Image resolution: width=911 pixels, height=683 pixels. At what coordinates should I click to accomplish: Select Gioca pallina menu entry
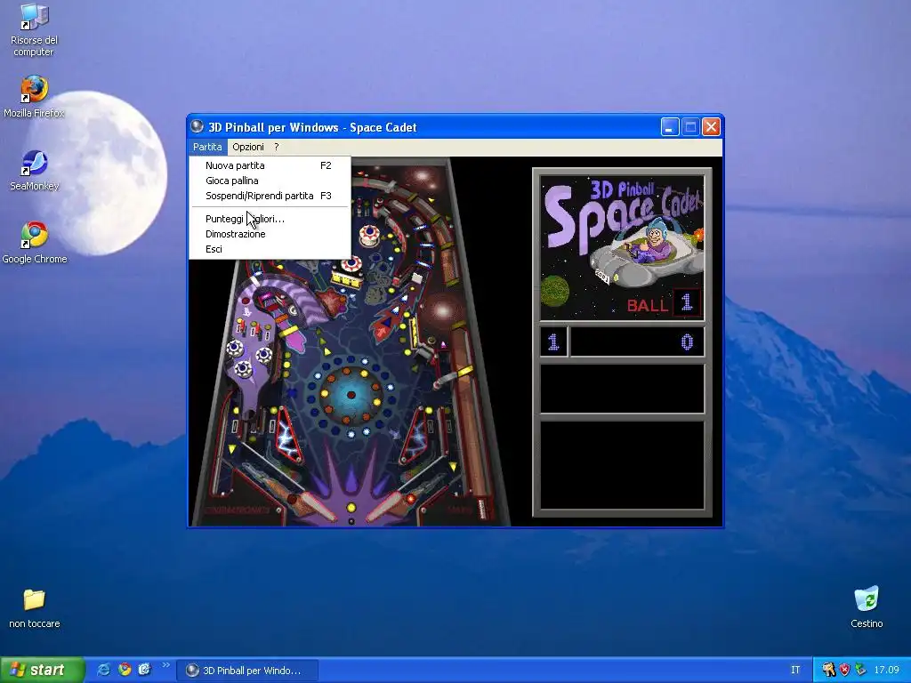coord(270,181)
